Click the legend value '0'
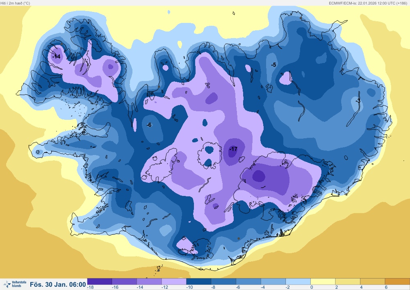Viewport: 410px width, 290px height. point(312,288)
